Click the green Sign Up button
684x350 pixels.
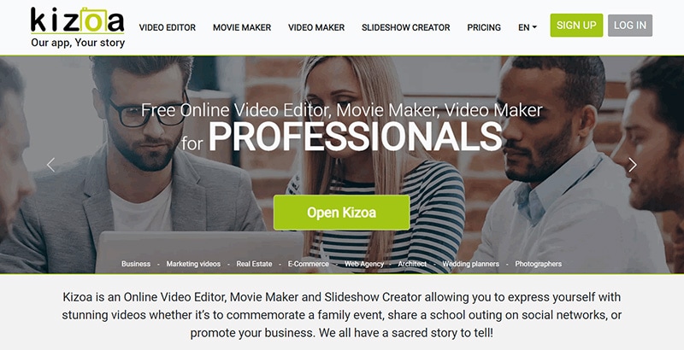pos(576,26)
